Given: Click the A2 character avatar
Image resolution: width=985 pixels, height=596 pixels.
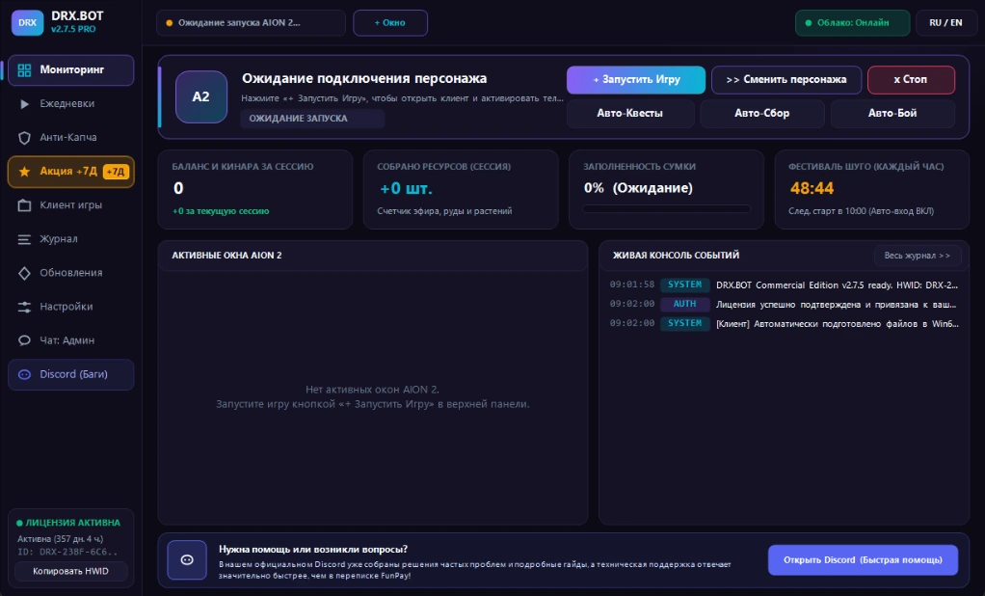Looking at the screenshot, I should [x=201, y=96].
